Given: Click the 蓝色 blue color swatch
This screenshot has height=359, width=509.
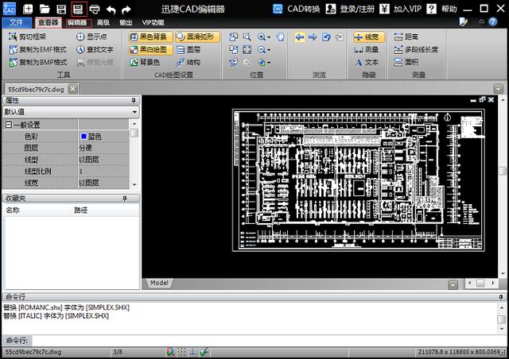Looking at the screenshot, I should (x=84, y=136).
